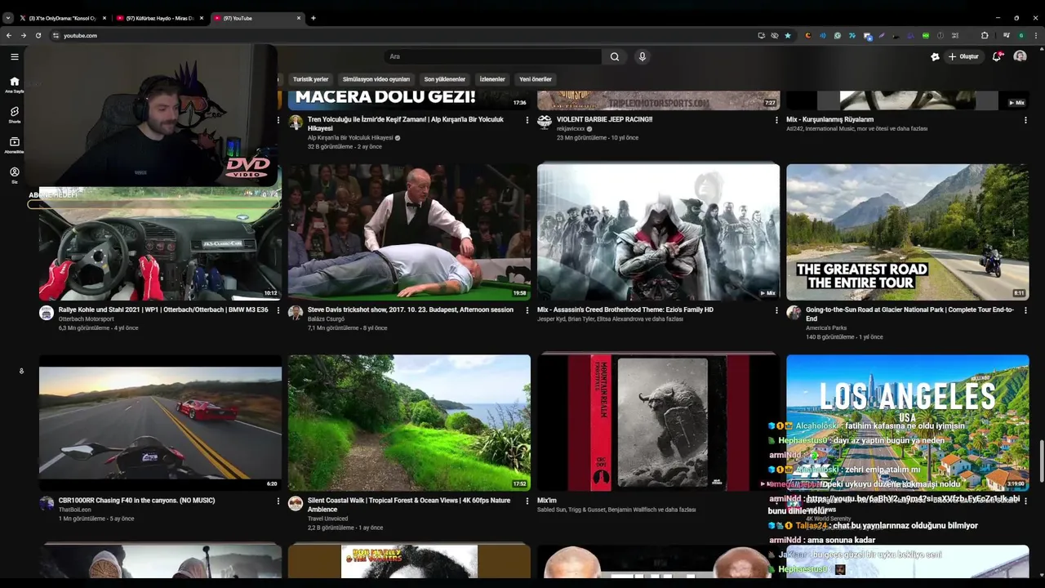Open options for Assassin's Creed Brotherhood mix
The width and height of the screenshot is (1045, 588).
coord(776,310)
